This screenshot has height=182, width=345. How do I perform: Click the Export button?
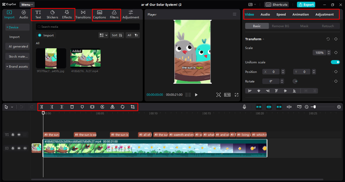point(306,5)
